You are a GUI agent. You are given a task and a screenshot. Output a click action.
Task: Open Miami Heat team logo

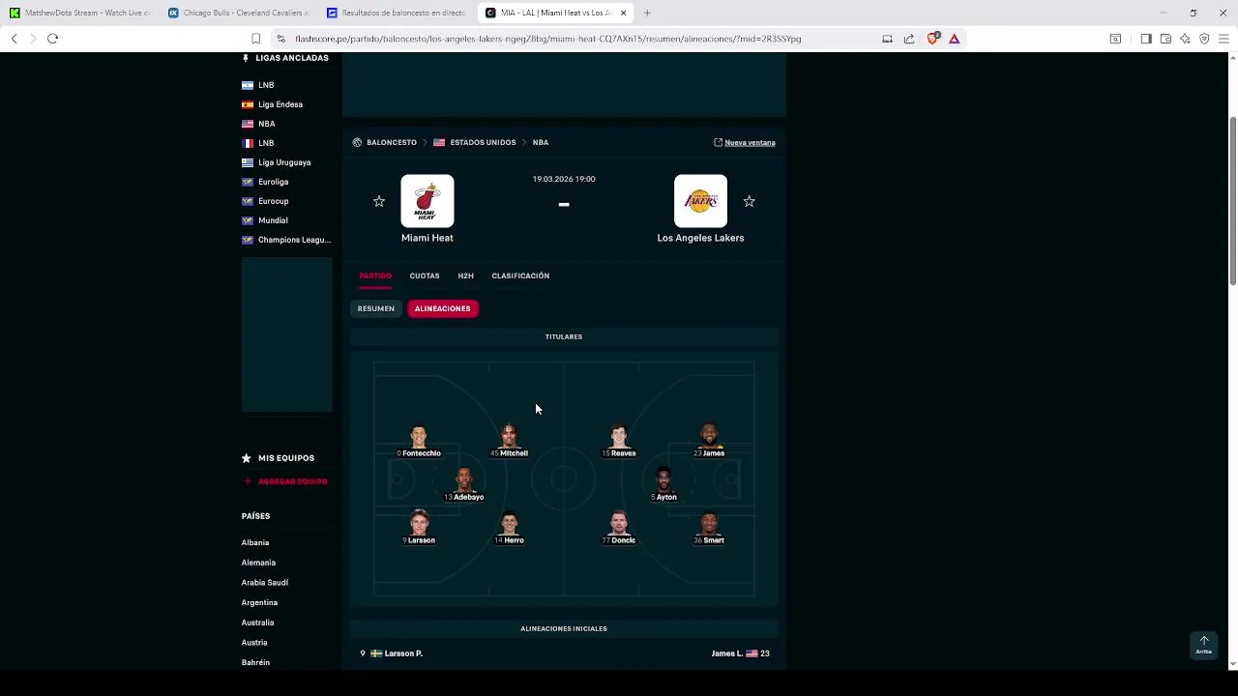[x=427, y=201]
